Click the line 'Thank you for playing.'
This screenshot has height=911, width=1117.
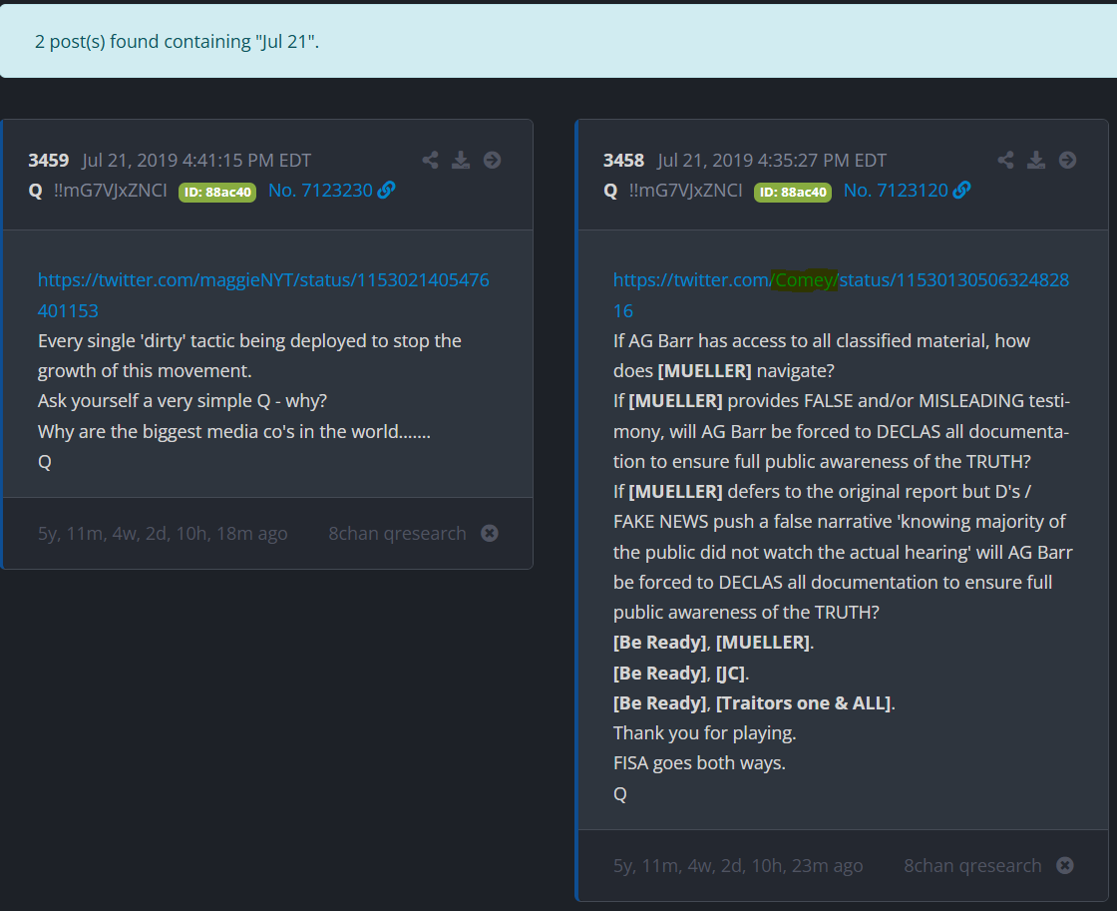(x=705, y=732)
